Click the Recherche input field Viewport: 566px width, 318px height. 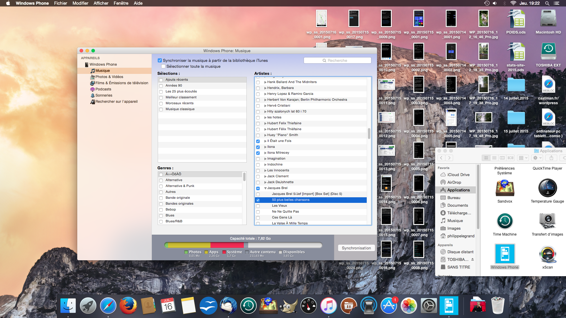(x=338, y=60)
